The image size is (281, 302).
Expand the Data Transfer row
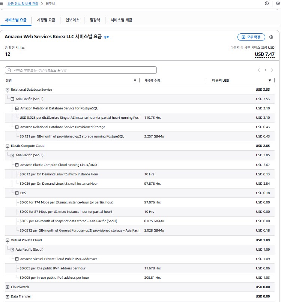coord(8,297)
